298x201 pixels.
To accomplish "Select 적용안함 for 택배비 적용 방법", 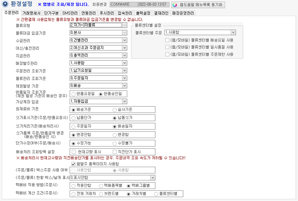I will pyautogui.click(x=73, y=186).
